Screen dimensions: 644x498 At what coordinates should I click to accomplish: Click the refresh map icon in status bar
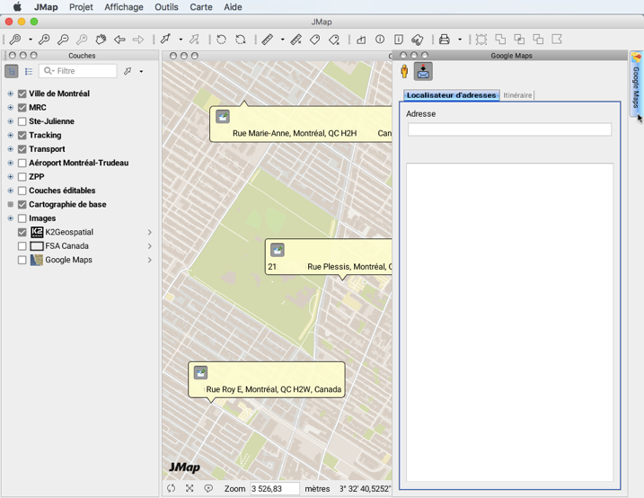click(172, 488)
